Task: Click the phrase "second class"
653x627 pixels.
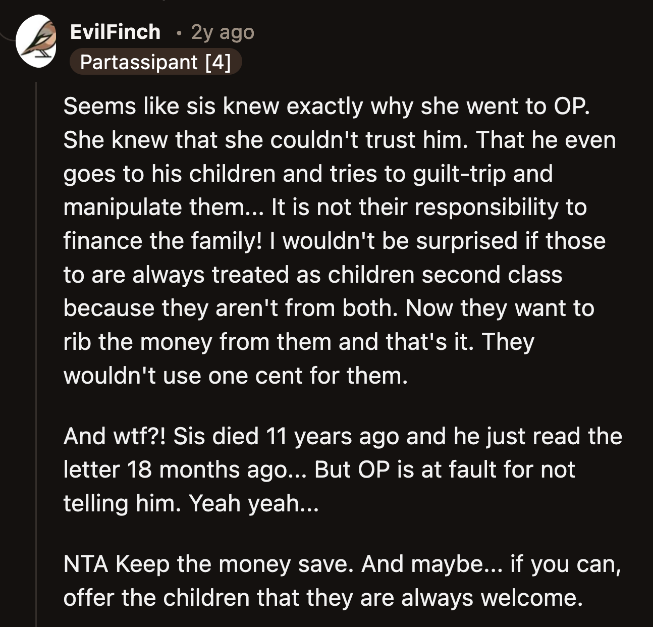Action: click(x=492, y=275)
